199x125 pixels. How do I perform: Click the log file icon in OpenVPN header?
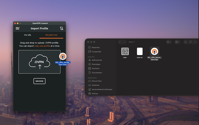tap(61, 28)
